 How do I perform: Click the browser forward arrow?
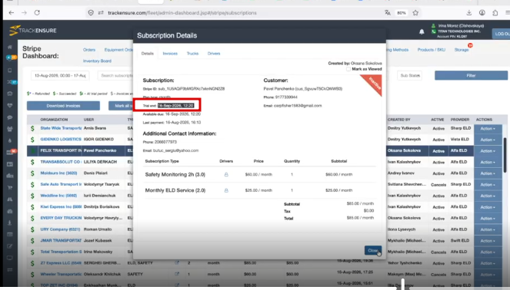tap(24, 12)
